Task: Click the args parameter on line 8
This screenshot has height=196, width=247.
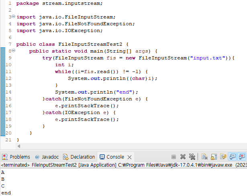Action: click(x=142, y=51)
